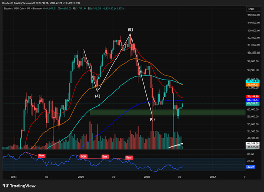Click the snapshot creation caption with date 7월 21, 2026

tap(41, 3)
